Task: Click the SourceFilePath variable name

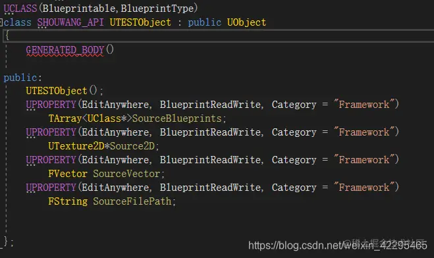Action: pos(132,201)
